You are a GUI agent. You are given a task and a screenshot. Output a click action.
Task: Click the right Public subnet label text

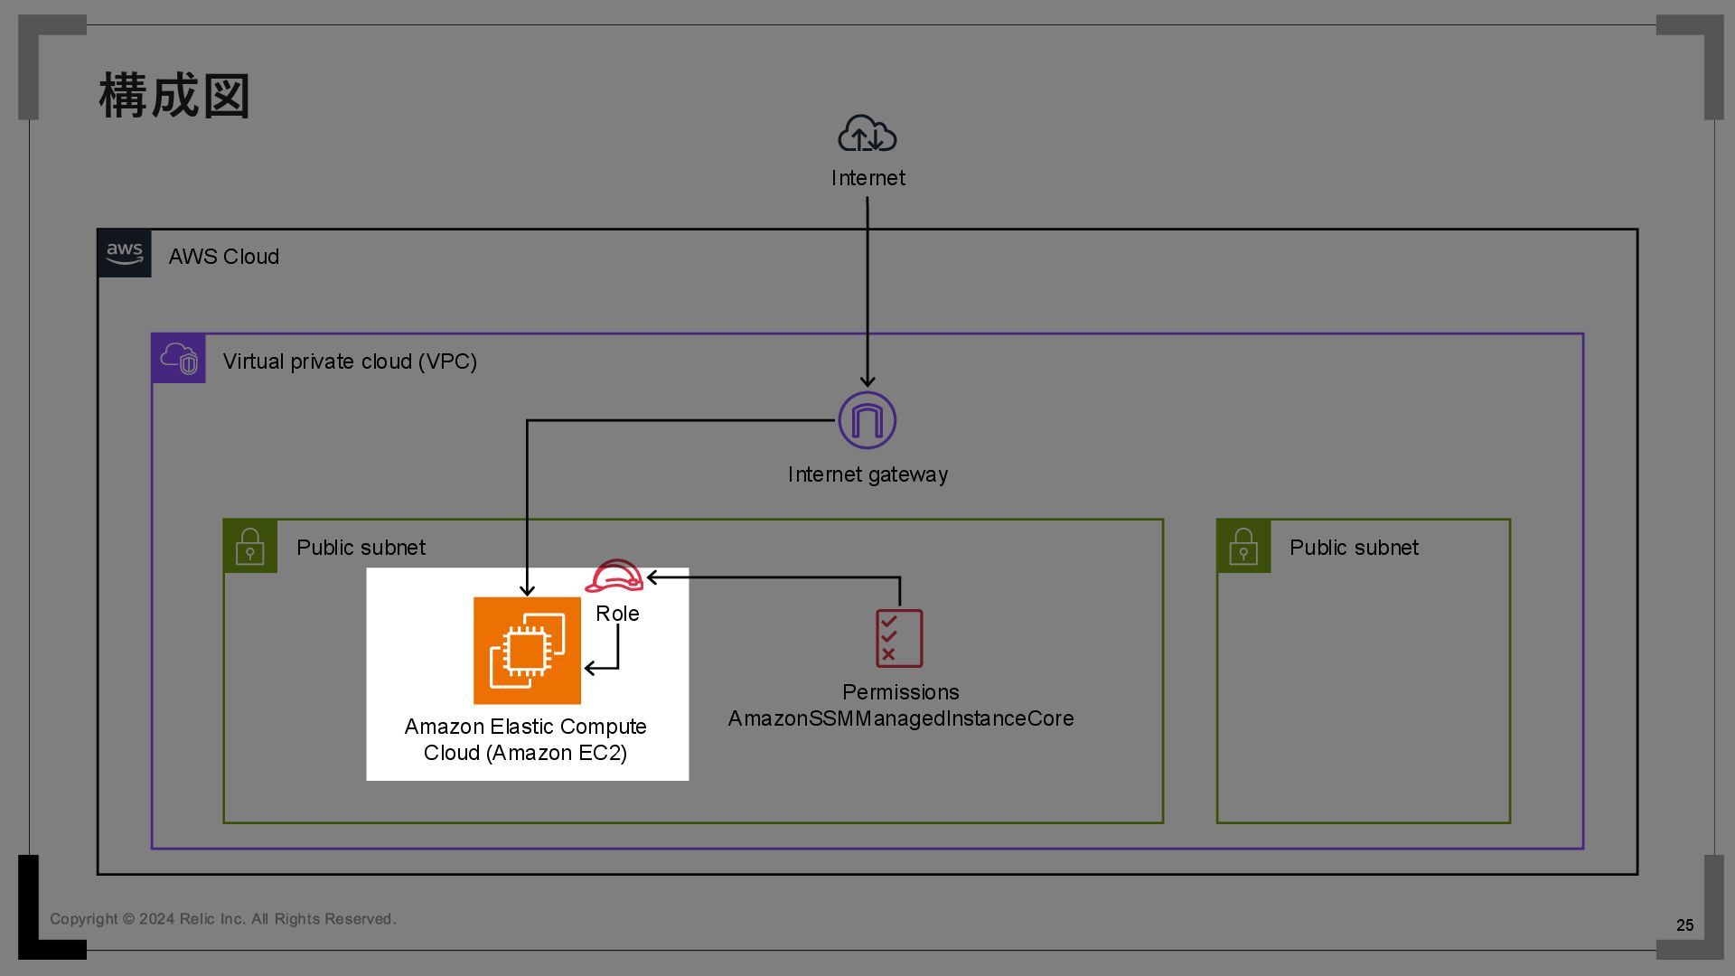pos(1353,548)
